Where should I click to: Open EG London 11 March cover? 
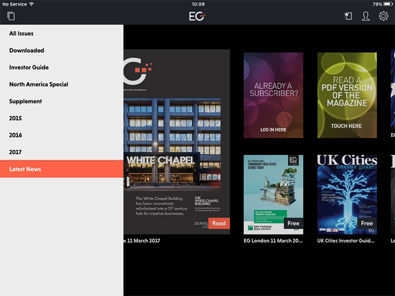(273, 194)
